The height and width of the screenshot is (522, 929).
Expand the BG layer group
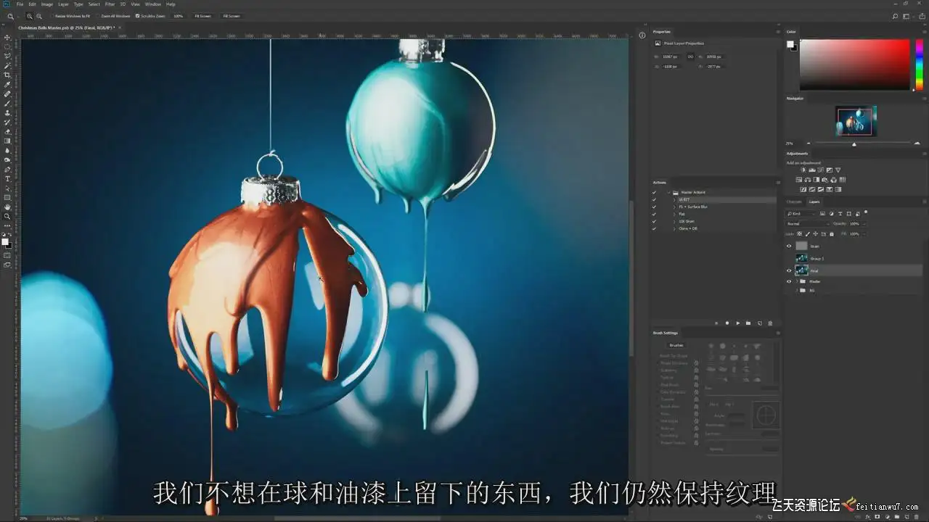(796, 290)
